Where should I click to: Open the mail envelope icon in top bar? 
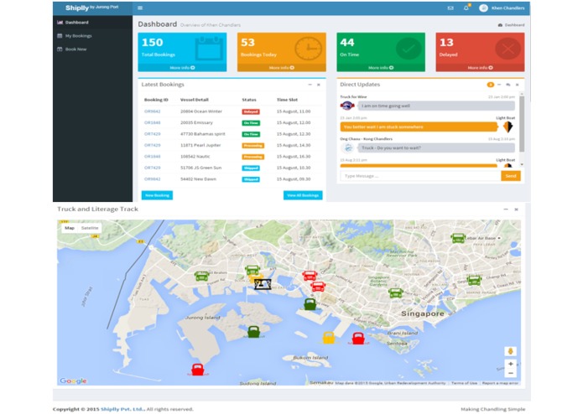(450, 8)
